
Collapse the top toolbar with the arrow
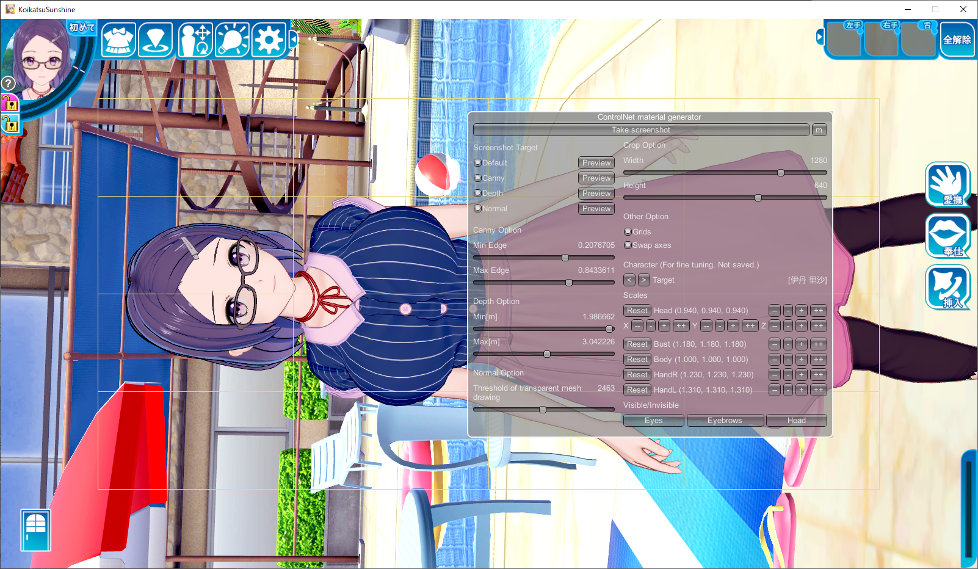pos(293,40)
